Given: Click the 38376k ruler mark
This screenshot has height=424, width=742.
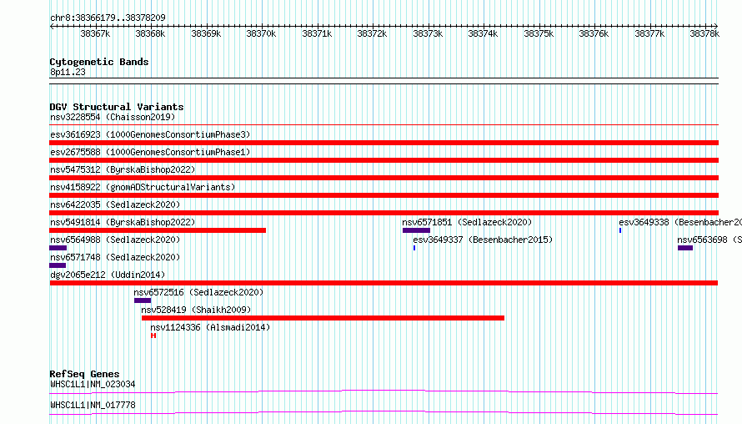Looking at the screenshot, I should 594,33.
